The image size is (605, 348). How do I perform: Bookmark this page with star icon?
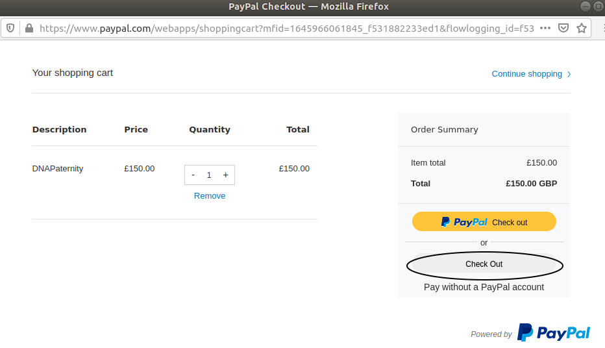pyautogui.click(x=582, y=28)
